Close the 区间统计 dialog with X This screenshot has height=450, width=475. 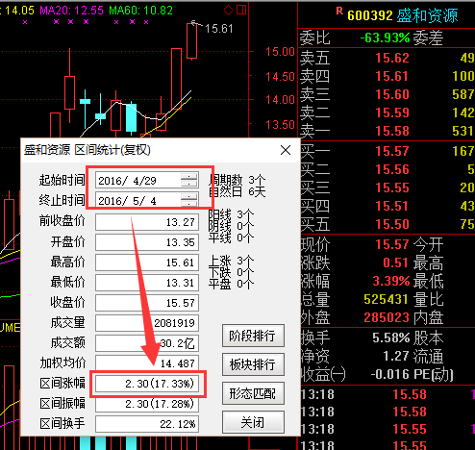[x=286, y=150]
